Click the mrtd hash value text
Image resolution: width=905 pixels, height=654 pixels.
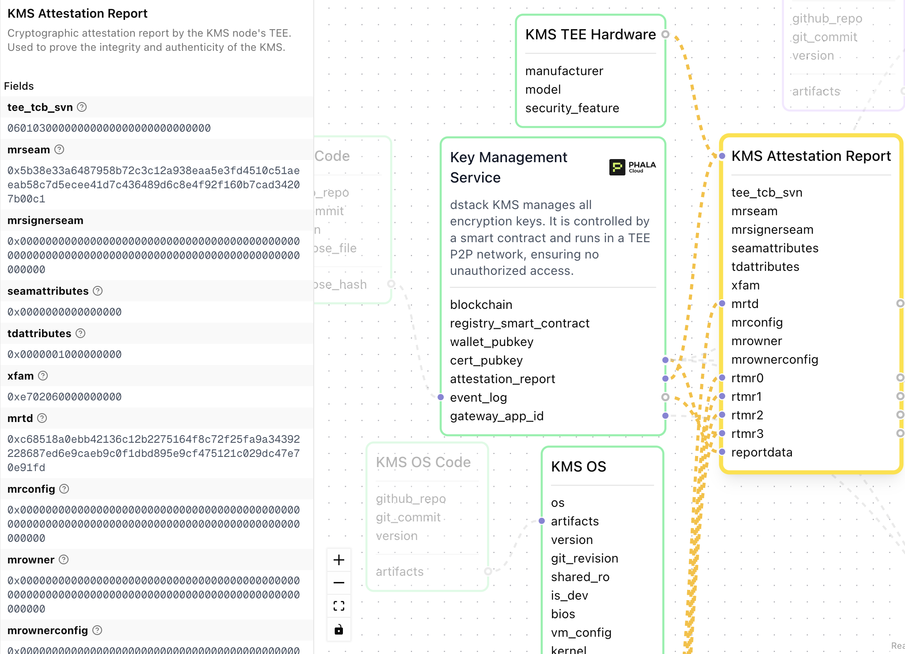[153, 453]
